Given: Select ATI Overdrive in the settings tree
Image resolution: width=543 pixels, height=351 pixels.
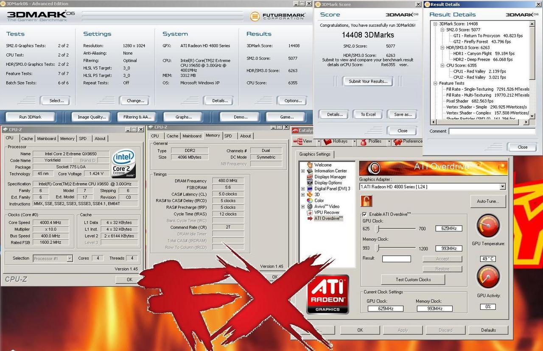Looking at the screenshot, I should tap(328, 218).
